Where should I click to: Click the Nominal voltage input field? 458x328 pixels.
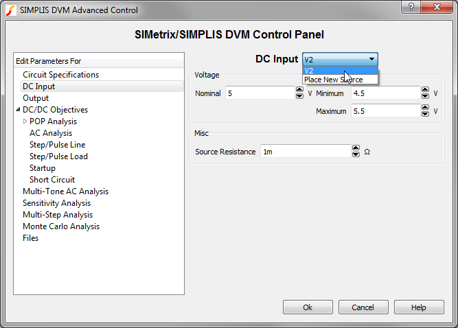259,93
